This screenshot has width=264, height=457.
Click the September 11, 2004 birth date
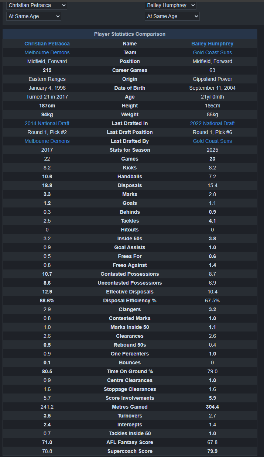pos(212,88)
